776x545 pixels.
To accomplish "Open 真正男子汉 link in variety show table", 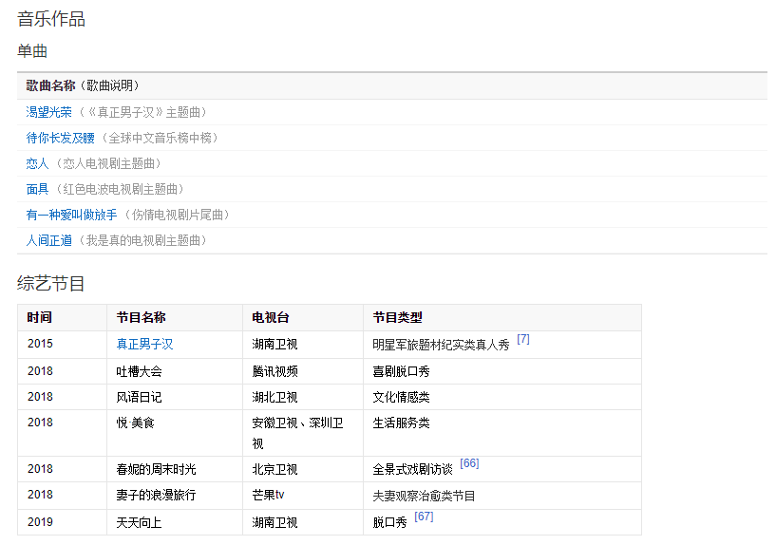I will 144,345.
